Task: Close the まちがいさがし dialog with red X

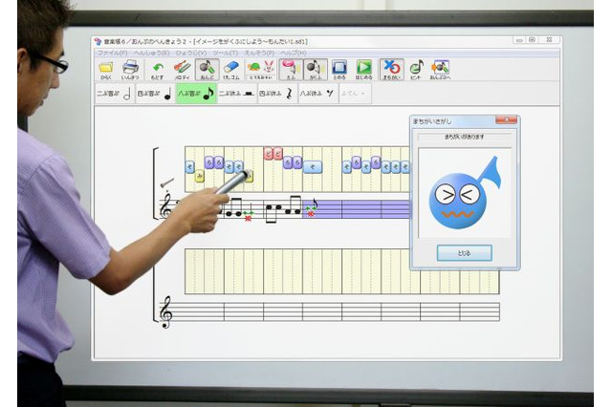Action: pos(506,119)
